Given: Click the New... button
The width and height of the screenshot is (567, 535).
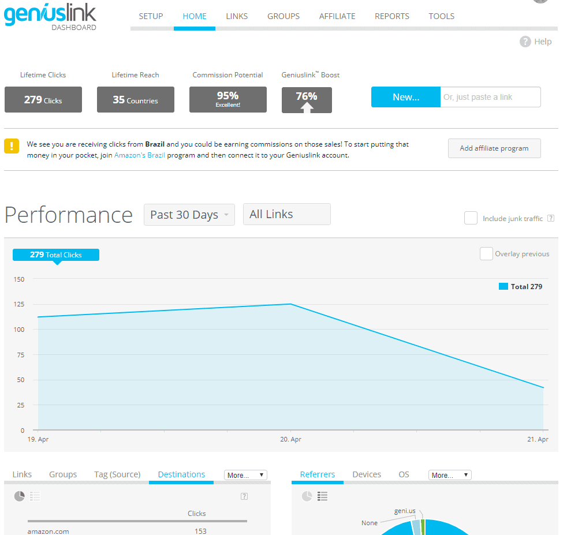Looking at the screenshot, I should tap(406, 97).
